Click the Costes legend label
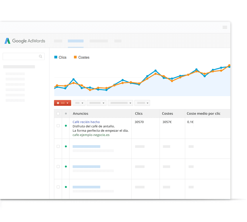 coord(84,57)
